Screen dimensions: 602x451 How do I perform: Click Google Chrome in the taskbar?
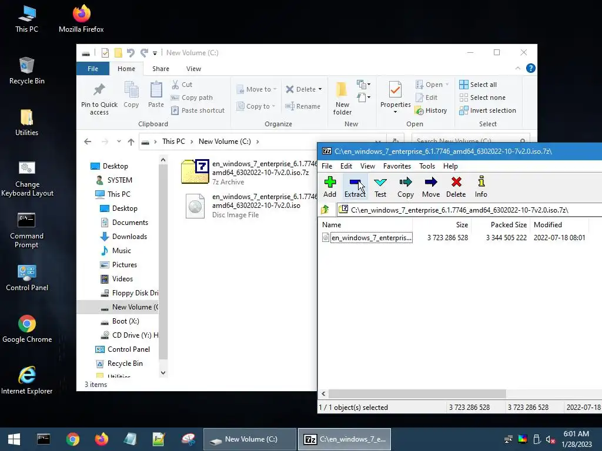[72, 439]
